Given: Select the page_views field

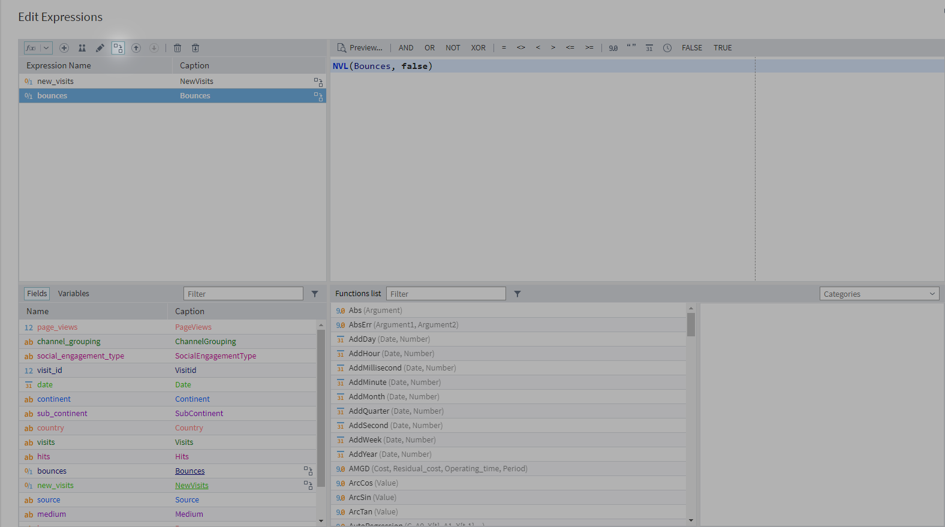Looking at the screenshot, I should tap(168, 327).
